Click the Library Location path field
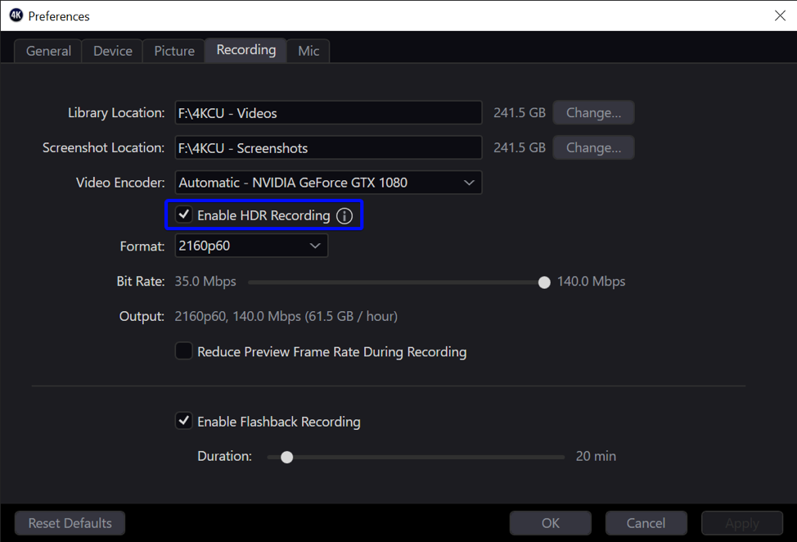 click(x=328, y=112)
